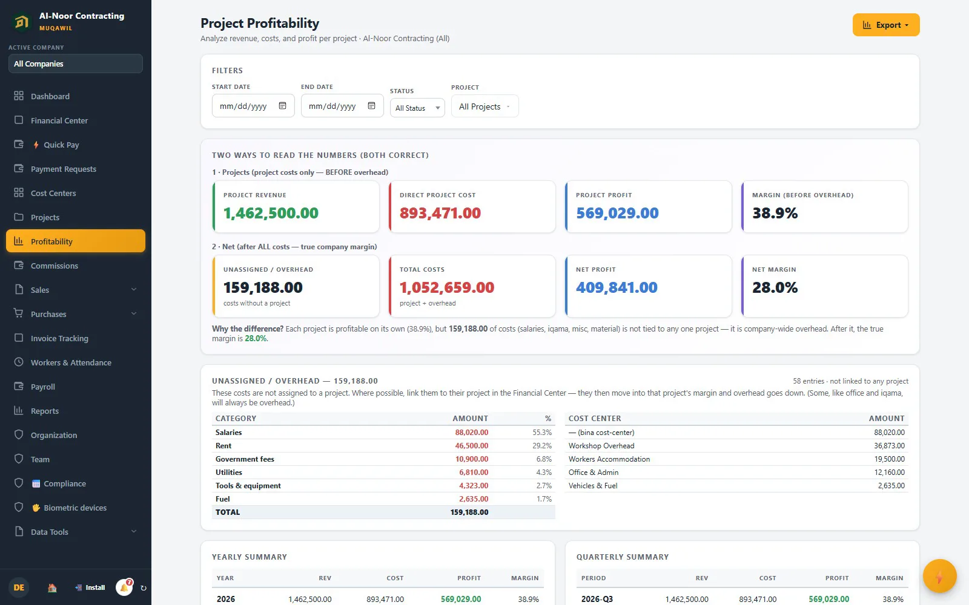
Task: Open Payment Requests page
Action: 76,169
